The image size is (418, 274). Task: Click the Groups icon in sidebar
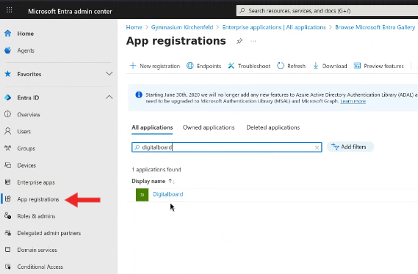(8, 148)
